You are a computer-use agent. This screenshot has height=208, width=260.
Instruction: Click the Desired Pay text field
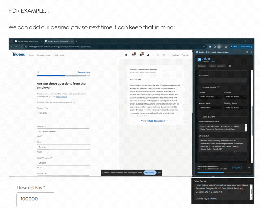(x=63, y=116)
